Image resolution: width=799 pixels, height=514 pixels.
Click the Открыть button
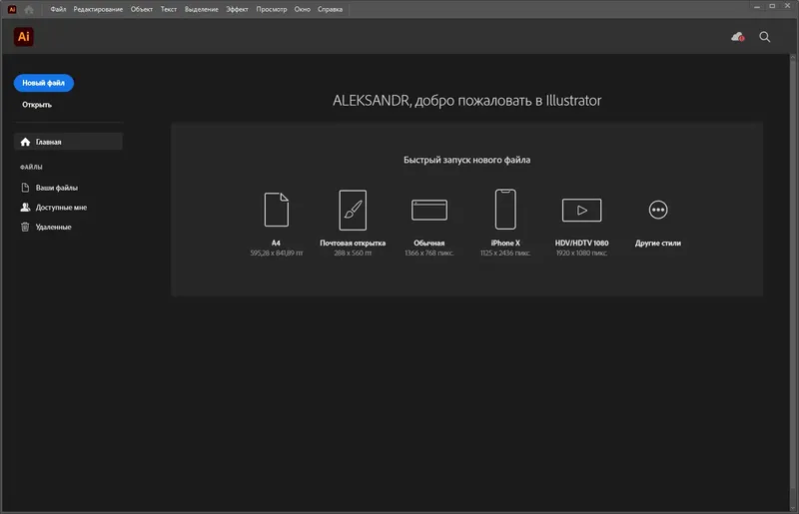pyautogui.click(x=37, y=105)
